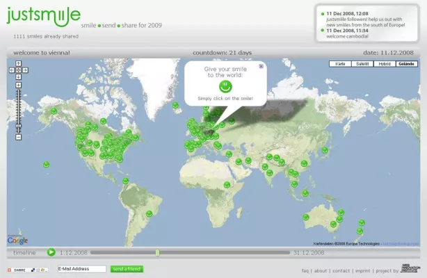427x278 pixels.
Task: Click the E-Mail Address input field
Action: (x=81, y=269)
